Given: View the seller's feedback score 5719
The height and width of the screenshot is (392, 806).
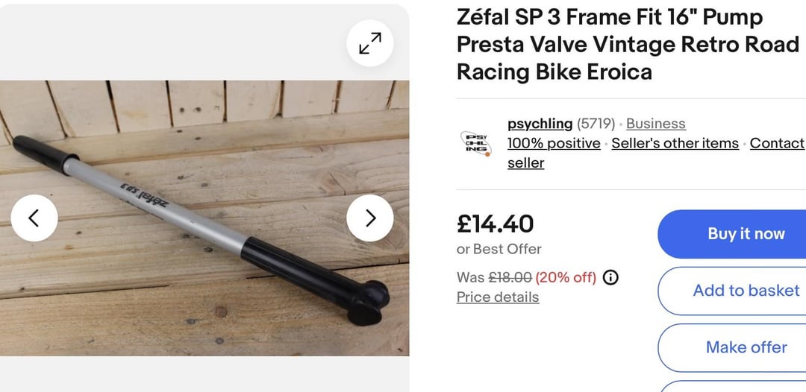Looking at the screenshot, I should tap(596, 124).
